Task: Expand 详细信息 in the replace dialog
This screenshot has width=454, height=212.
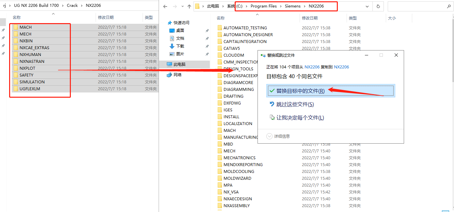Action: pyautogui.click(x=281, y=136)
